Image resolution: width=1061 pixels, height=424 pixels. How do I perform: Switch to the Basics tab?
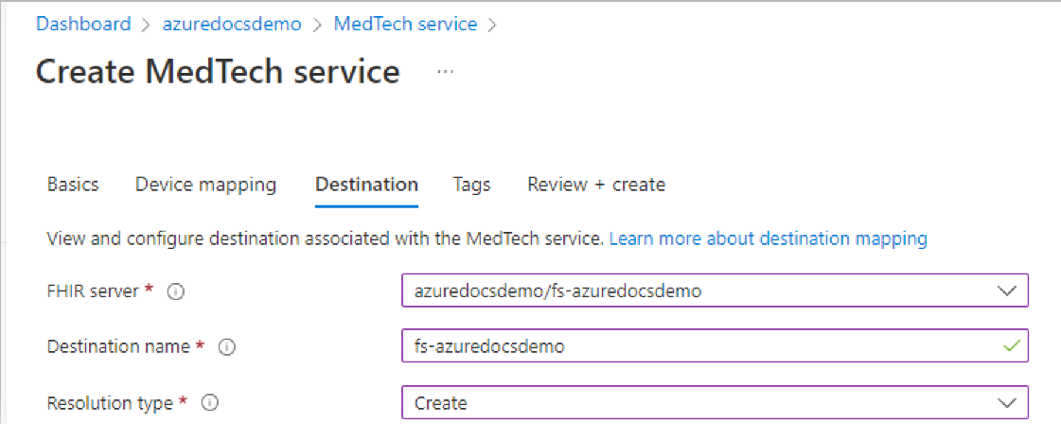tap(73, 185)
